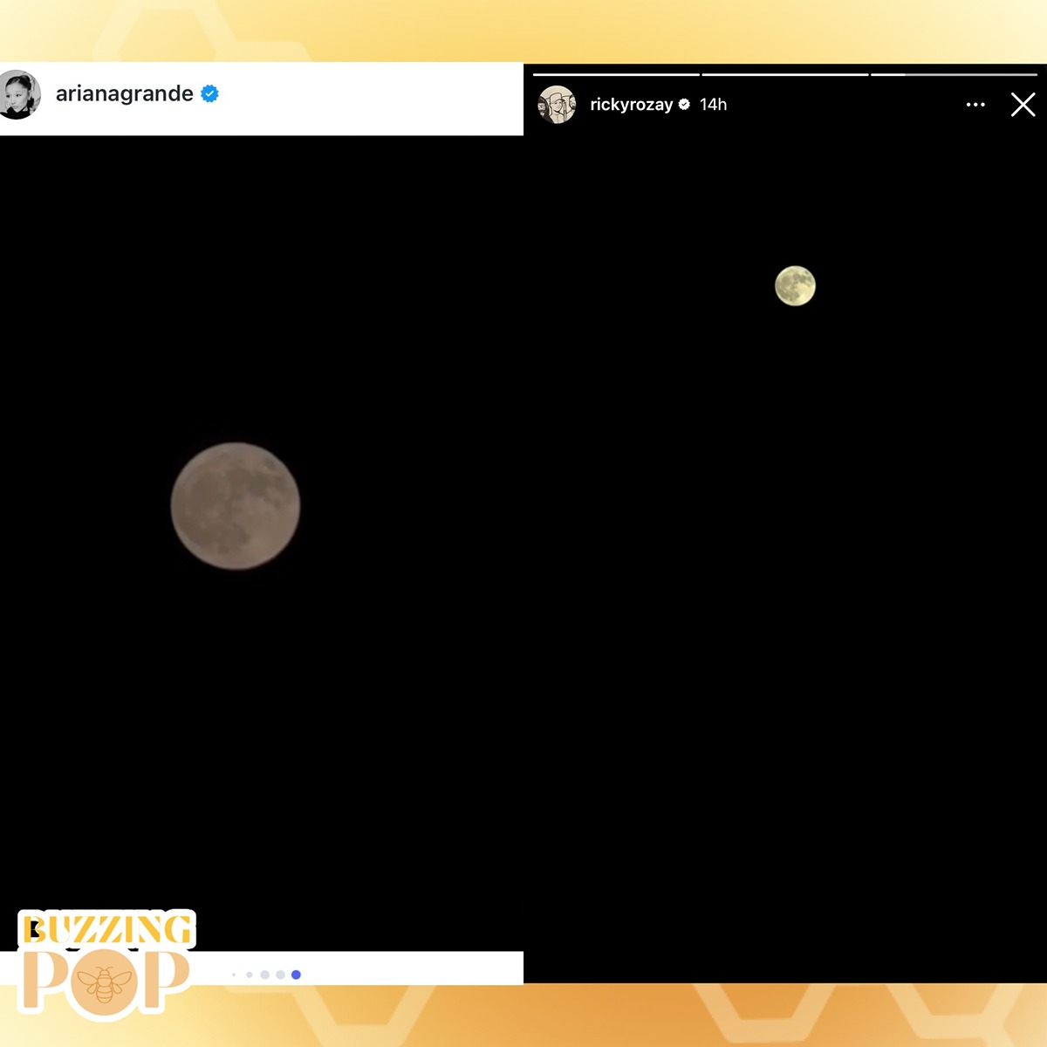Select the middle carousel dot

point(264,975)
